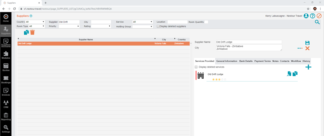View Old Drift Lodge service details icon
The image size is (324, 136).
[289, 74]
